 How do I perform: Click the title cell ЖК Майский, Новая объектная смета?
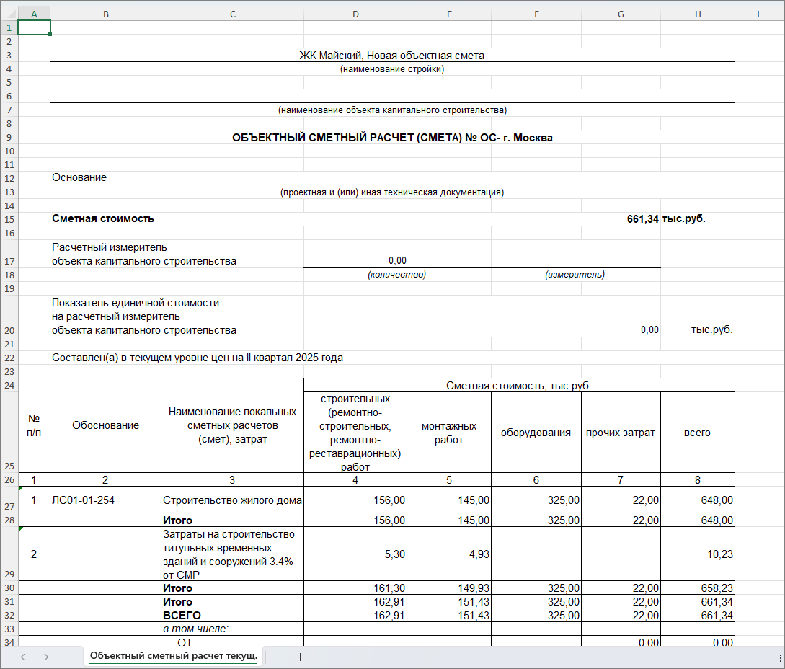click(391, 56)
